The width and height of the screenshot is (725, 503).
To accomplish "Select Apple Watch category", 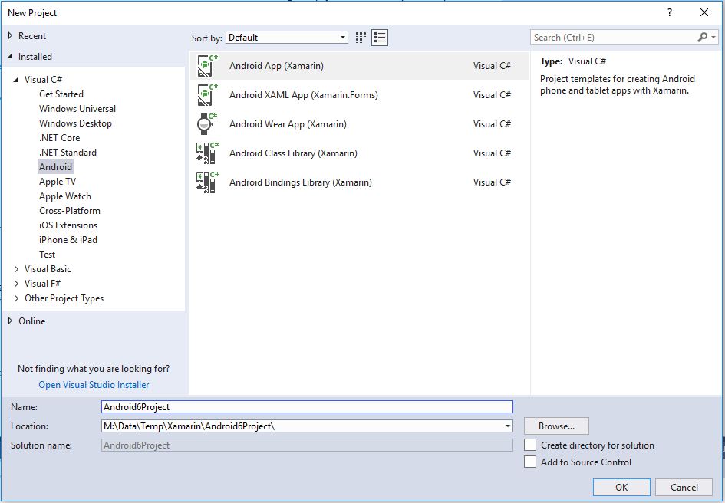I will point(64,196).
